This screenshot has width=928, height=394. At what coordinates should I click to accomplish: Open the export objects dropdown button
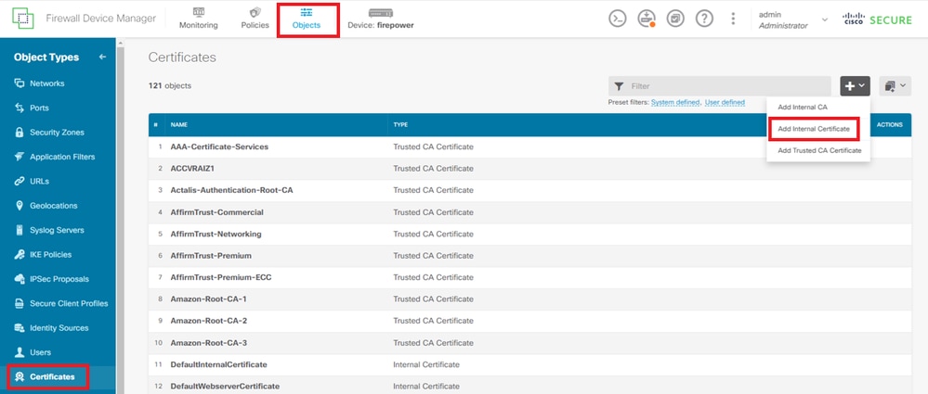pos(895,86)
